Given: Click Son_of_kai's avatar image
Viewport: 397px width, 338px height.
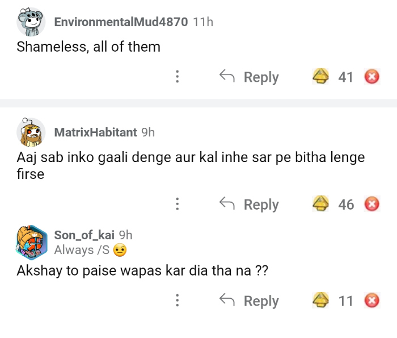Looking at the screenshot, I should coord(32,241).
